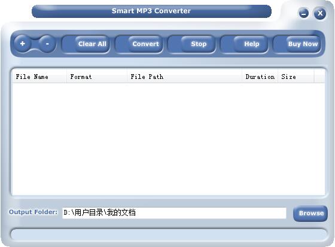This screenshot has height=247, width=335.
Task: Click the File Path column header
Action: pyautogui.click(x=185, y=77)
